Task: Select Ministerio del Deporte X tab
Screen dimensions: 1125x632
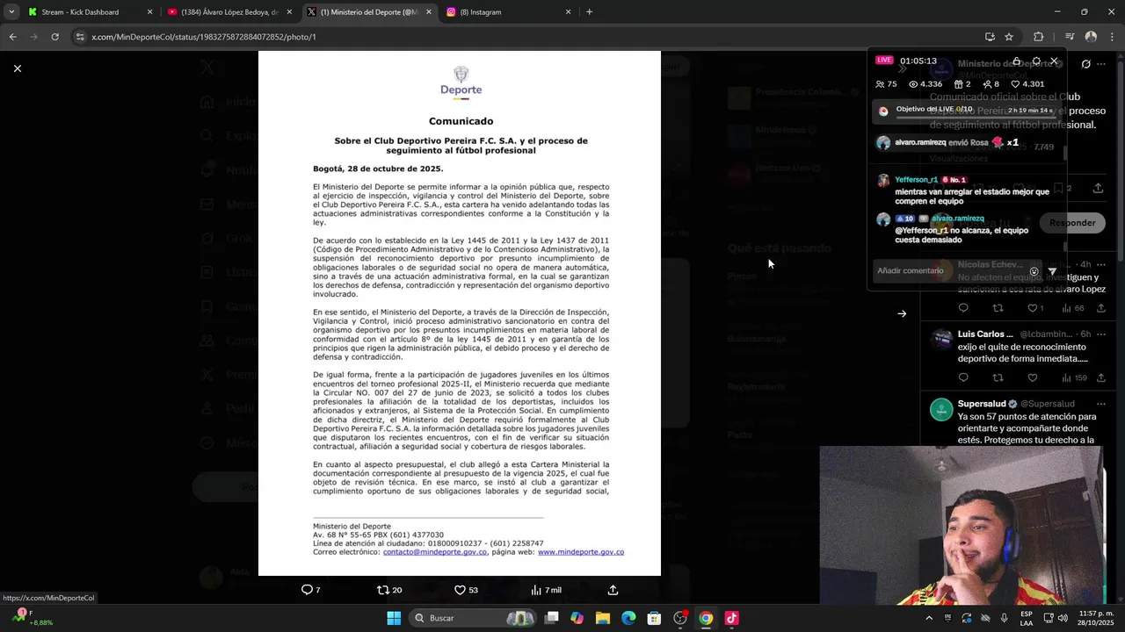Action: coord(369,12)
